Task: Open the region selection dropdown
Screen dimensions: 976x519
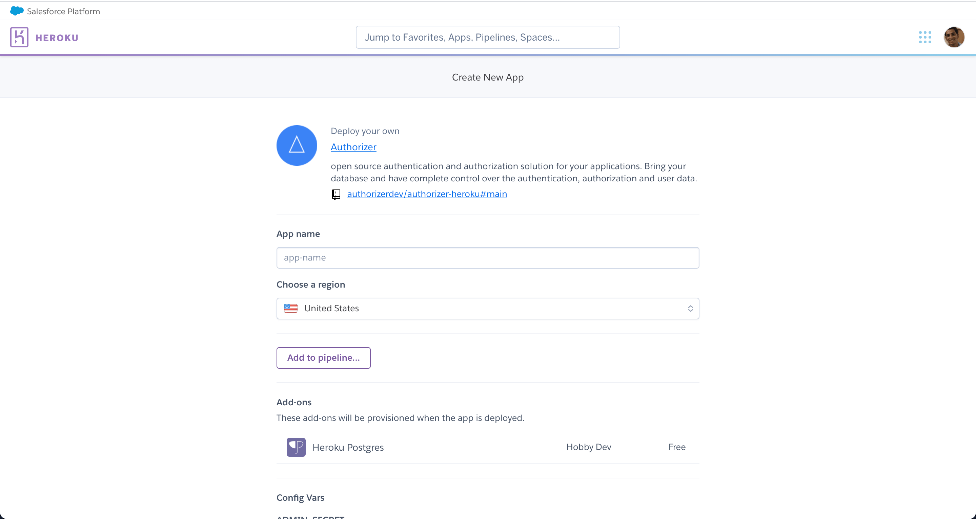Action: tap(488, 308)
